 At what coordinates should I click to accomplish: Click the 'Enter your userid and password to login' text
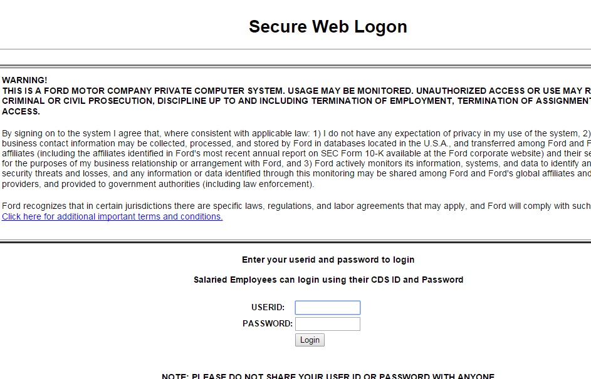click(328, 260)
